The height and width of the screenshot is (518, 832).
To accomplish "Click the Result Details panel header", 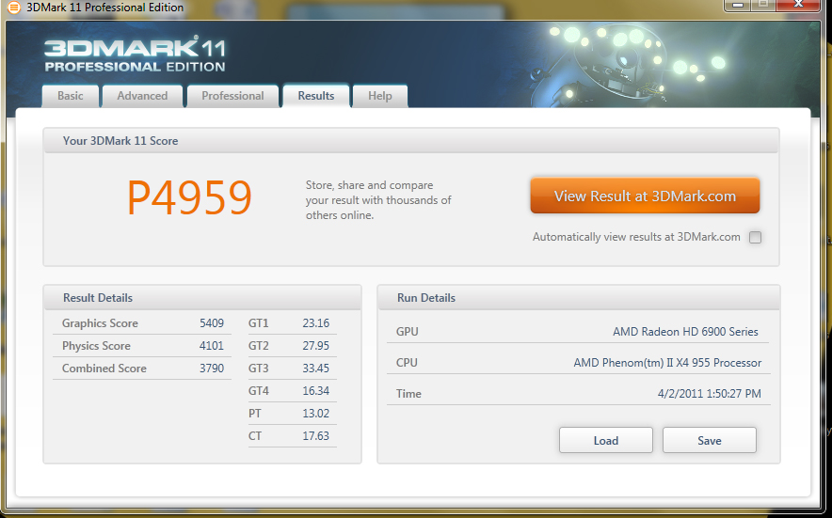I will coord(202,297).
